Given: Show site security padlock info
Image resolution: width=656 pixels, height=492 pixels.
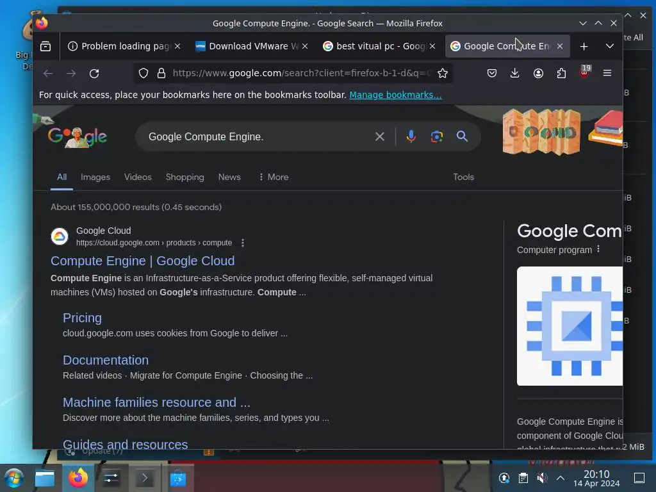Looking at the screenshot, I should pos(161,73).
